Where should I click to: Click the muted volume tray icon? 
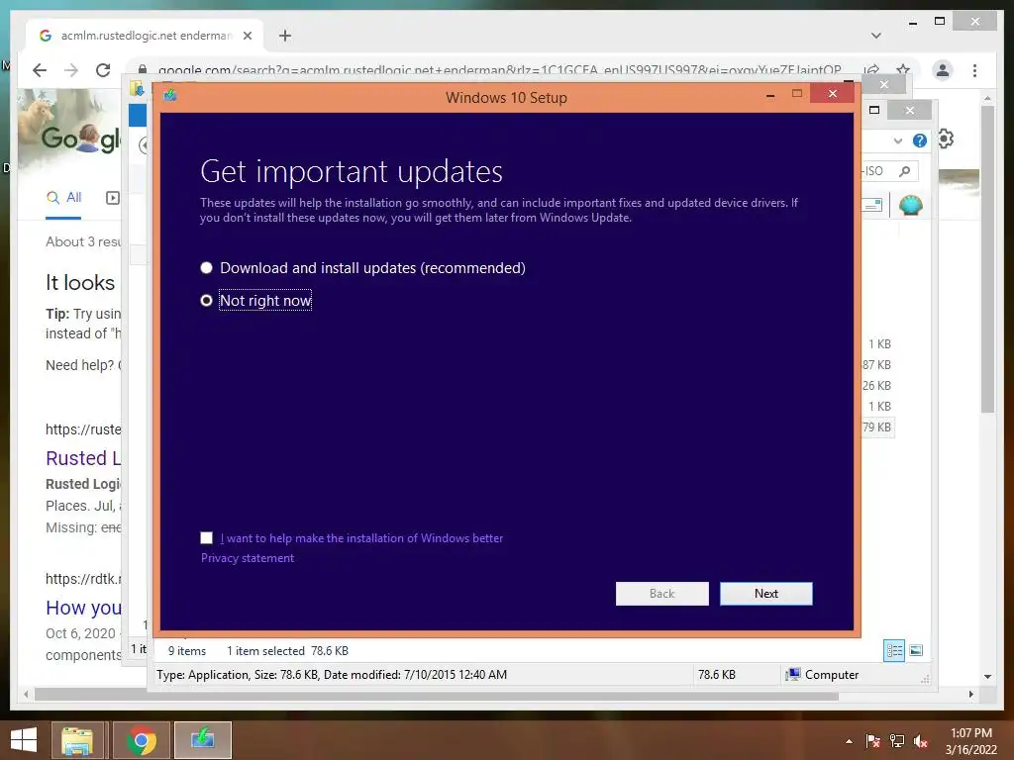point(921,741)
